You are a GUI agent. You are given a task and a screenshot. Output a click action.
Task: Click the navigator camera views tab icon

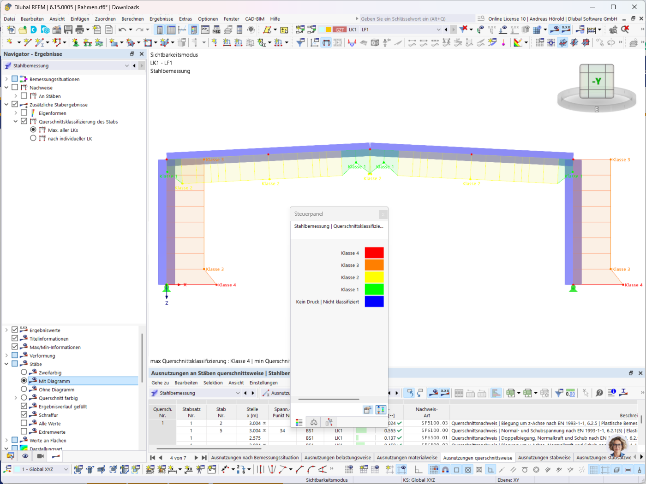(41, 456)
